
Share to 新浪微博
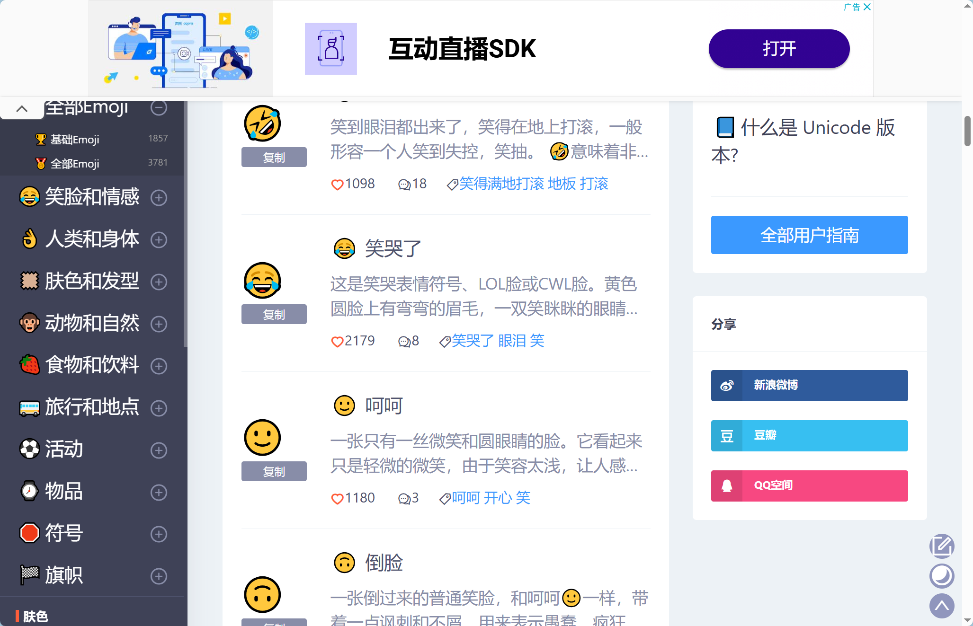tap(809, 385)
